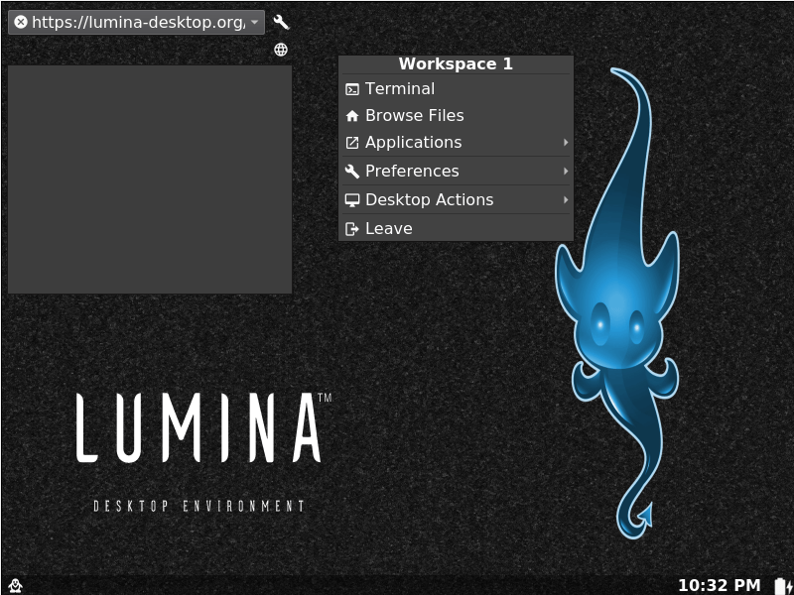
Task: Click the globe website icon
Action: click(x=281, y=50)
